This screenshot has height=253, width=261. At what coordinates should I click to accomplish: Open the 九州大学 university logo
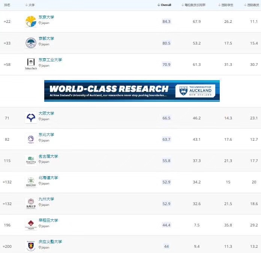[x=31, y=203]
